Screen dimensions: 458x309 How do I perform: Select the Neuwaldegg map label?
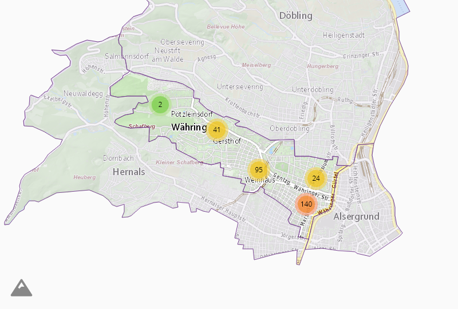tap(83, 94)
